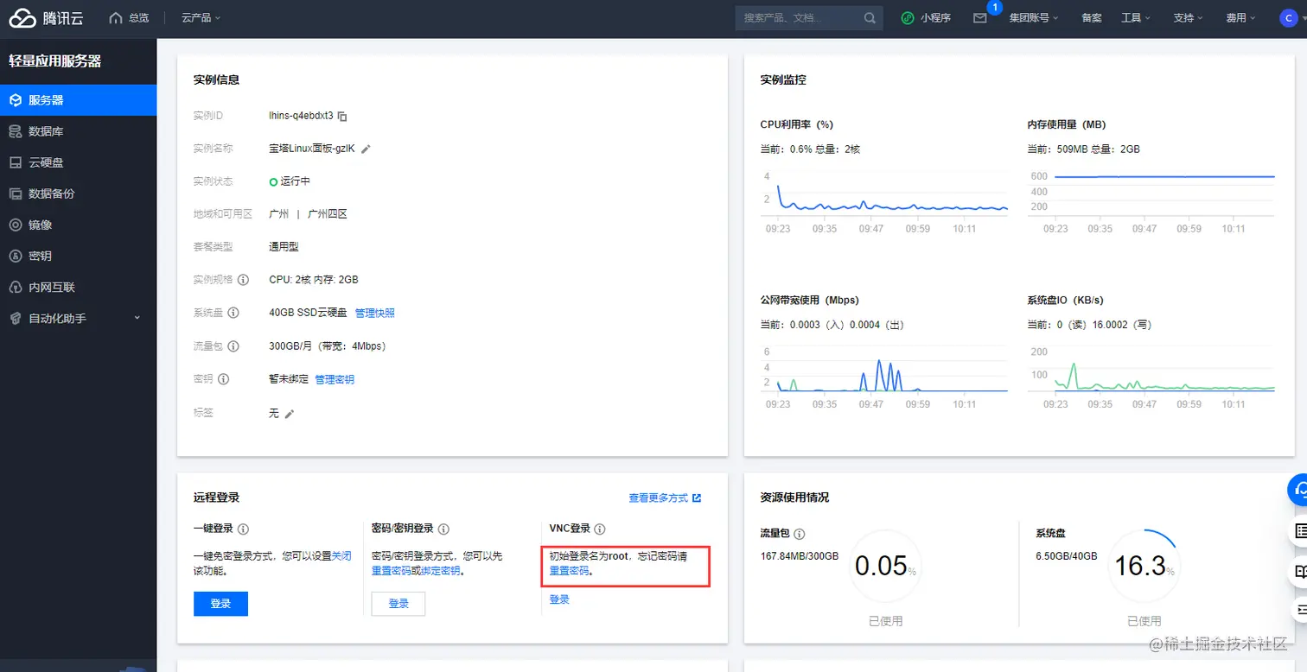Viewport: 1307px width, 672px height.
Task: Click the 系统盘IO chart
Action: [x=1151, y=377]
